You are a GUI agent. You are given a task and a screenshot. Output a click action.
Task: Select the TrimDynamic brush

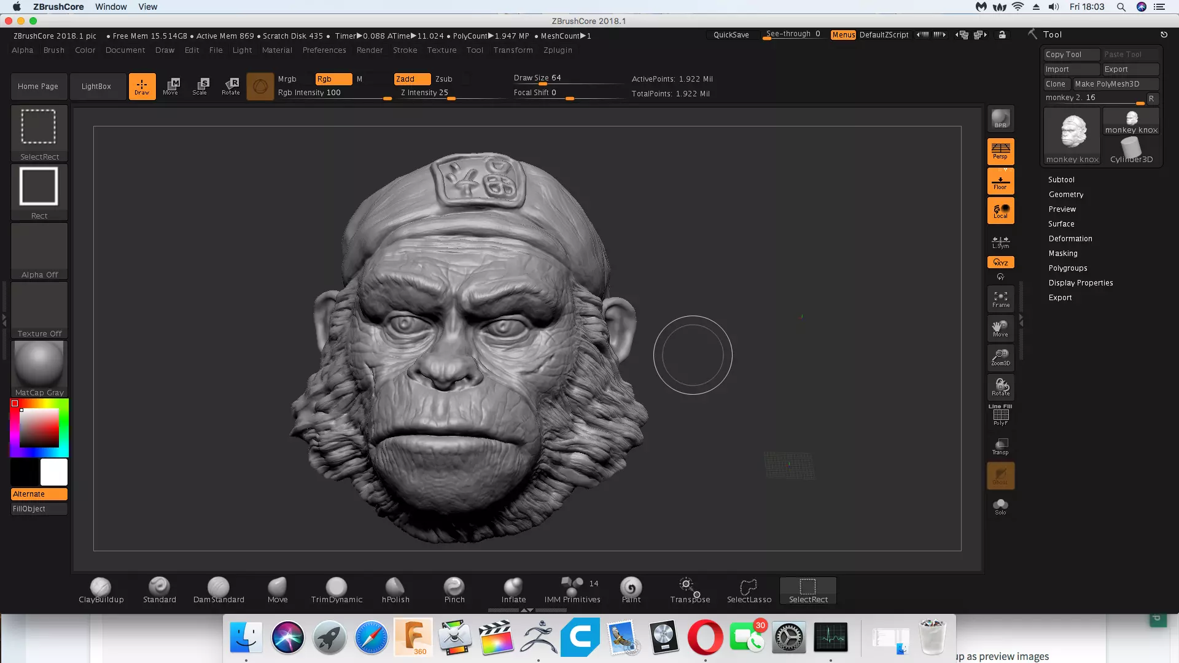pyautogui.click(x=337, y=591)
